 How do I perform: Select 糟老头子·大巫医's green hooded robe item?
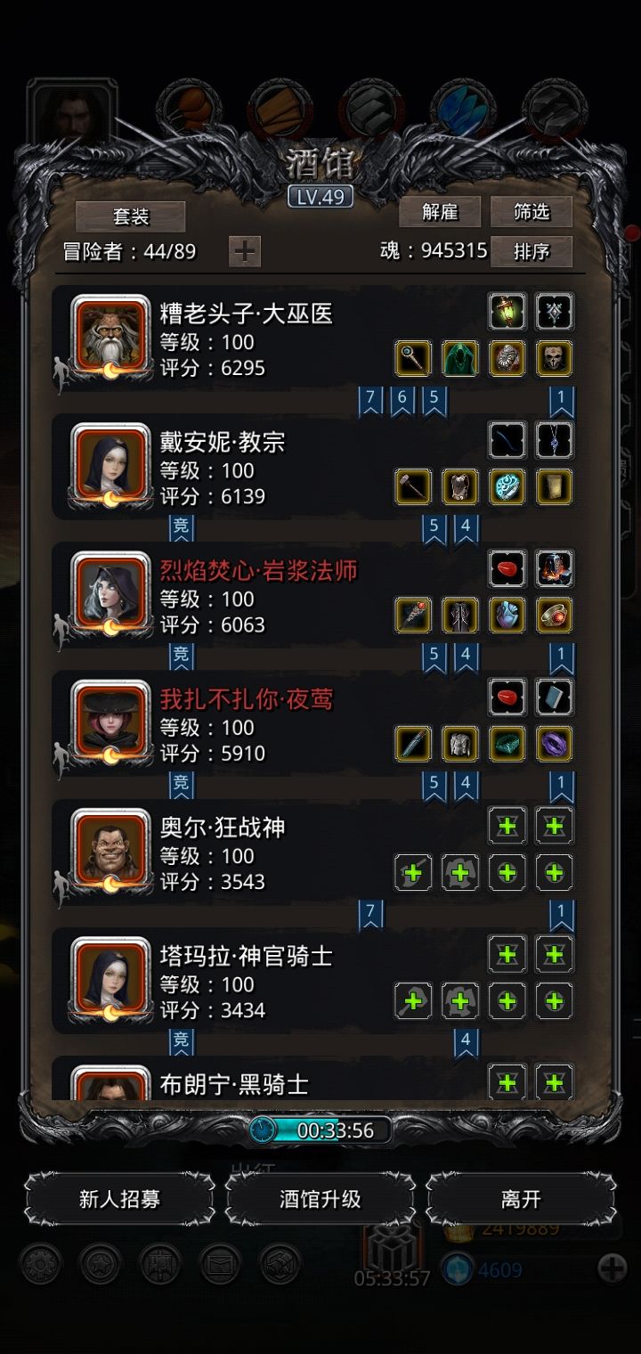(x=460, y=359)
